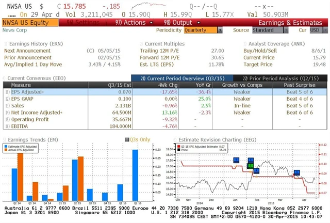The height and width of the screenshot is (223, 330).
Task: Click the Current Multiples section icon
Action: (x=141, y=43)
